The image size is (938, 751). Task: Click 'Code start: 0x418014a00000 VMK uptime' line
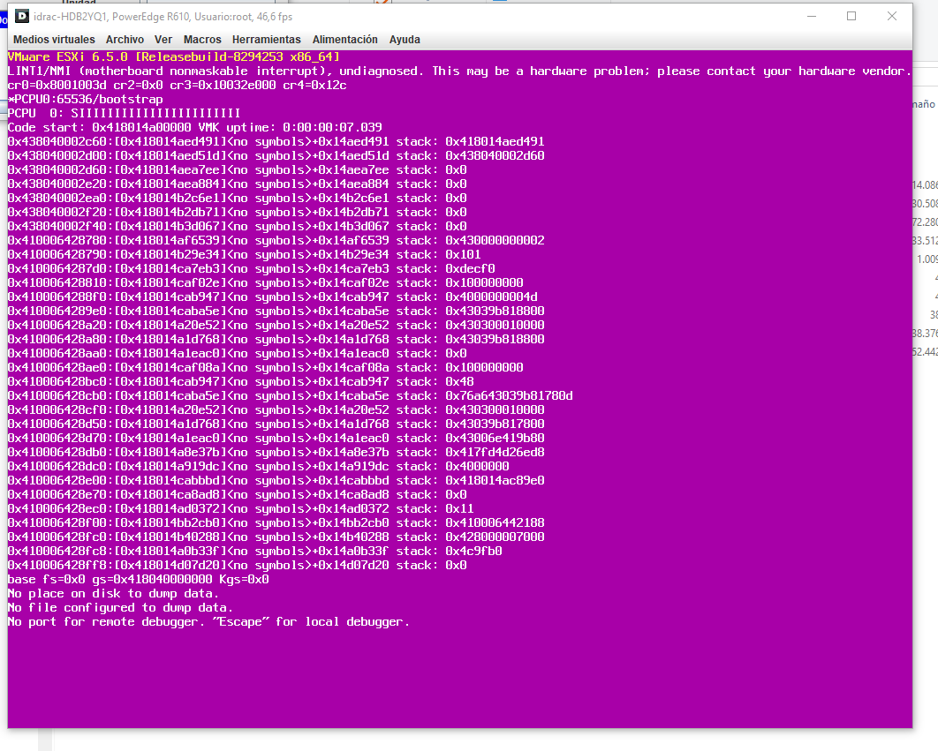[x=195, y=127]
